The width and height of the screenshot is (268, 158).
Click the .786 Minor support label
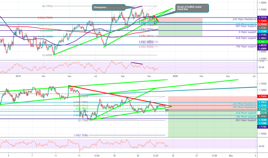[x=245, y=117]
